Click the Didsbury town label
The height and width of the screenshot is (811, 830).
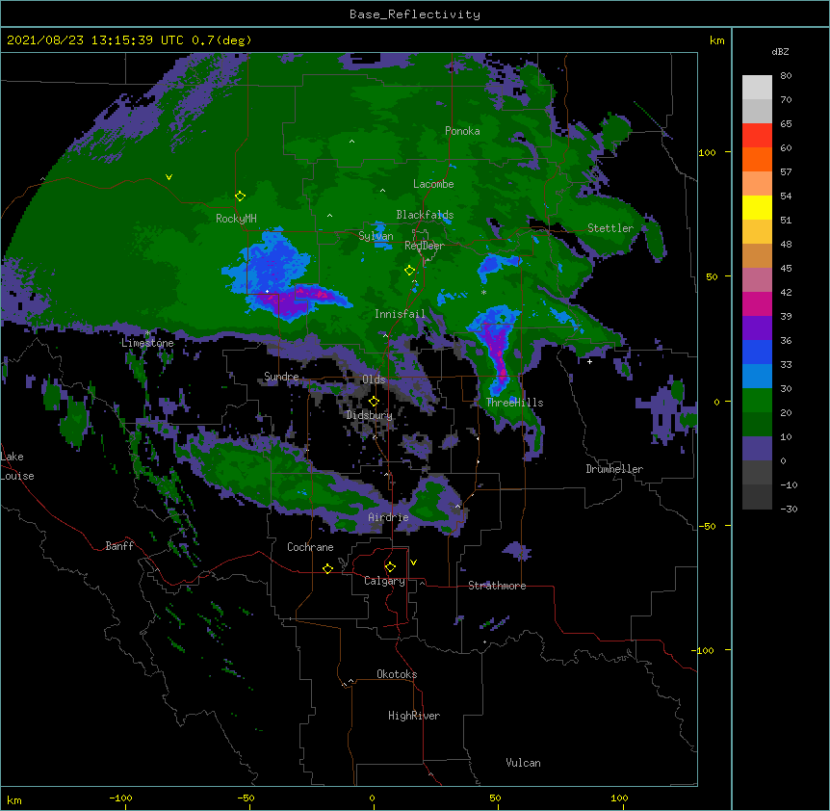(x=370, y=415)
